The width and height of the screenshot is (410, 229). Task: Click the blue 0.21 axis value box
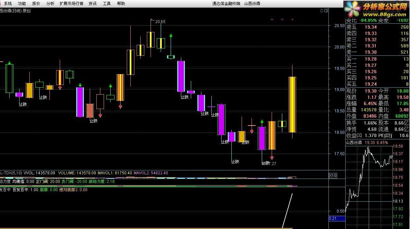(x=337, y=218)
